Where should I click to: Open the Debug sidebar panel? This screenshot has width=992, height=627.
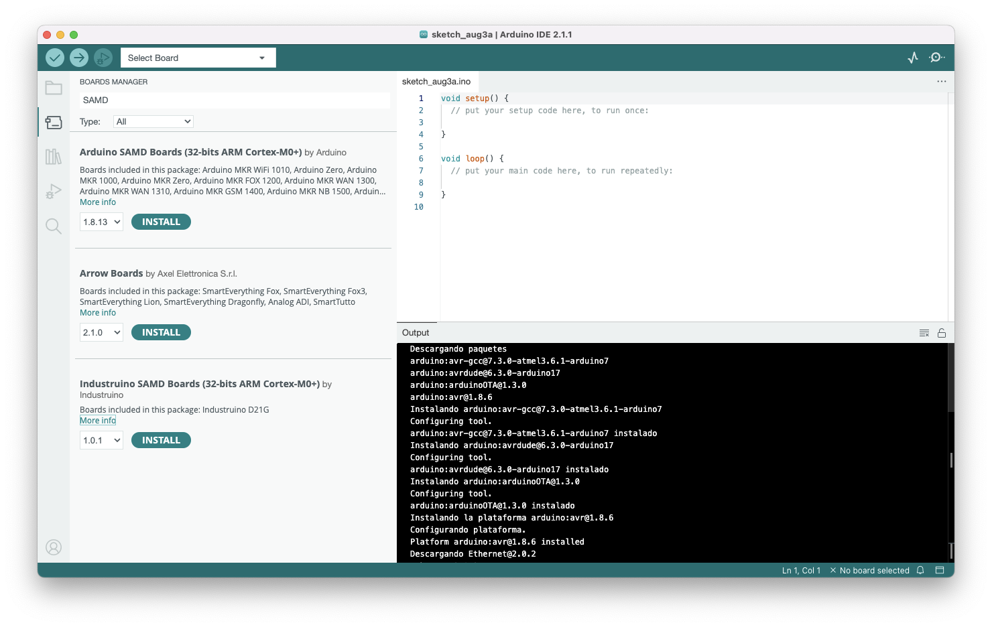[x=54, y=192]
